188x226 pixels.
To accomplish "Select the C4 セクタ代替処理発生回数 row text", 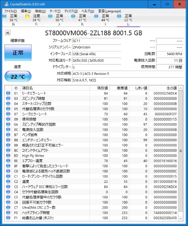I will 40,192.
